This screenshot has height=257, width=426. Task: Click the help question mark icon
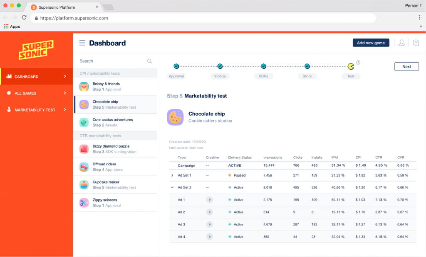tap(416, 43)
